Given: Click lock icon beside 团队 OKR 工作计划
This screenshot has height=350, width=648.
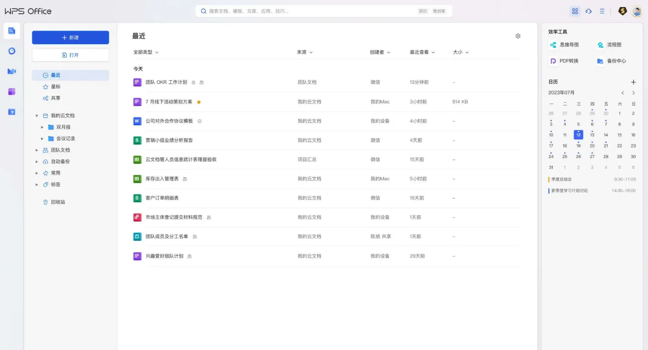Looking at the screenshot, I should click(194, 83).
